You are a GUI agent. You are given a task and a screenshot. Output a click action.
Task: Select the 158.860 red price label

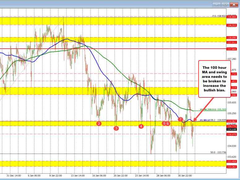click(232, 17)
